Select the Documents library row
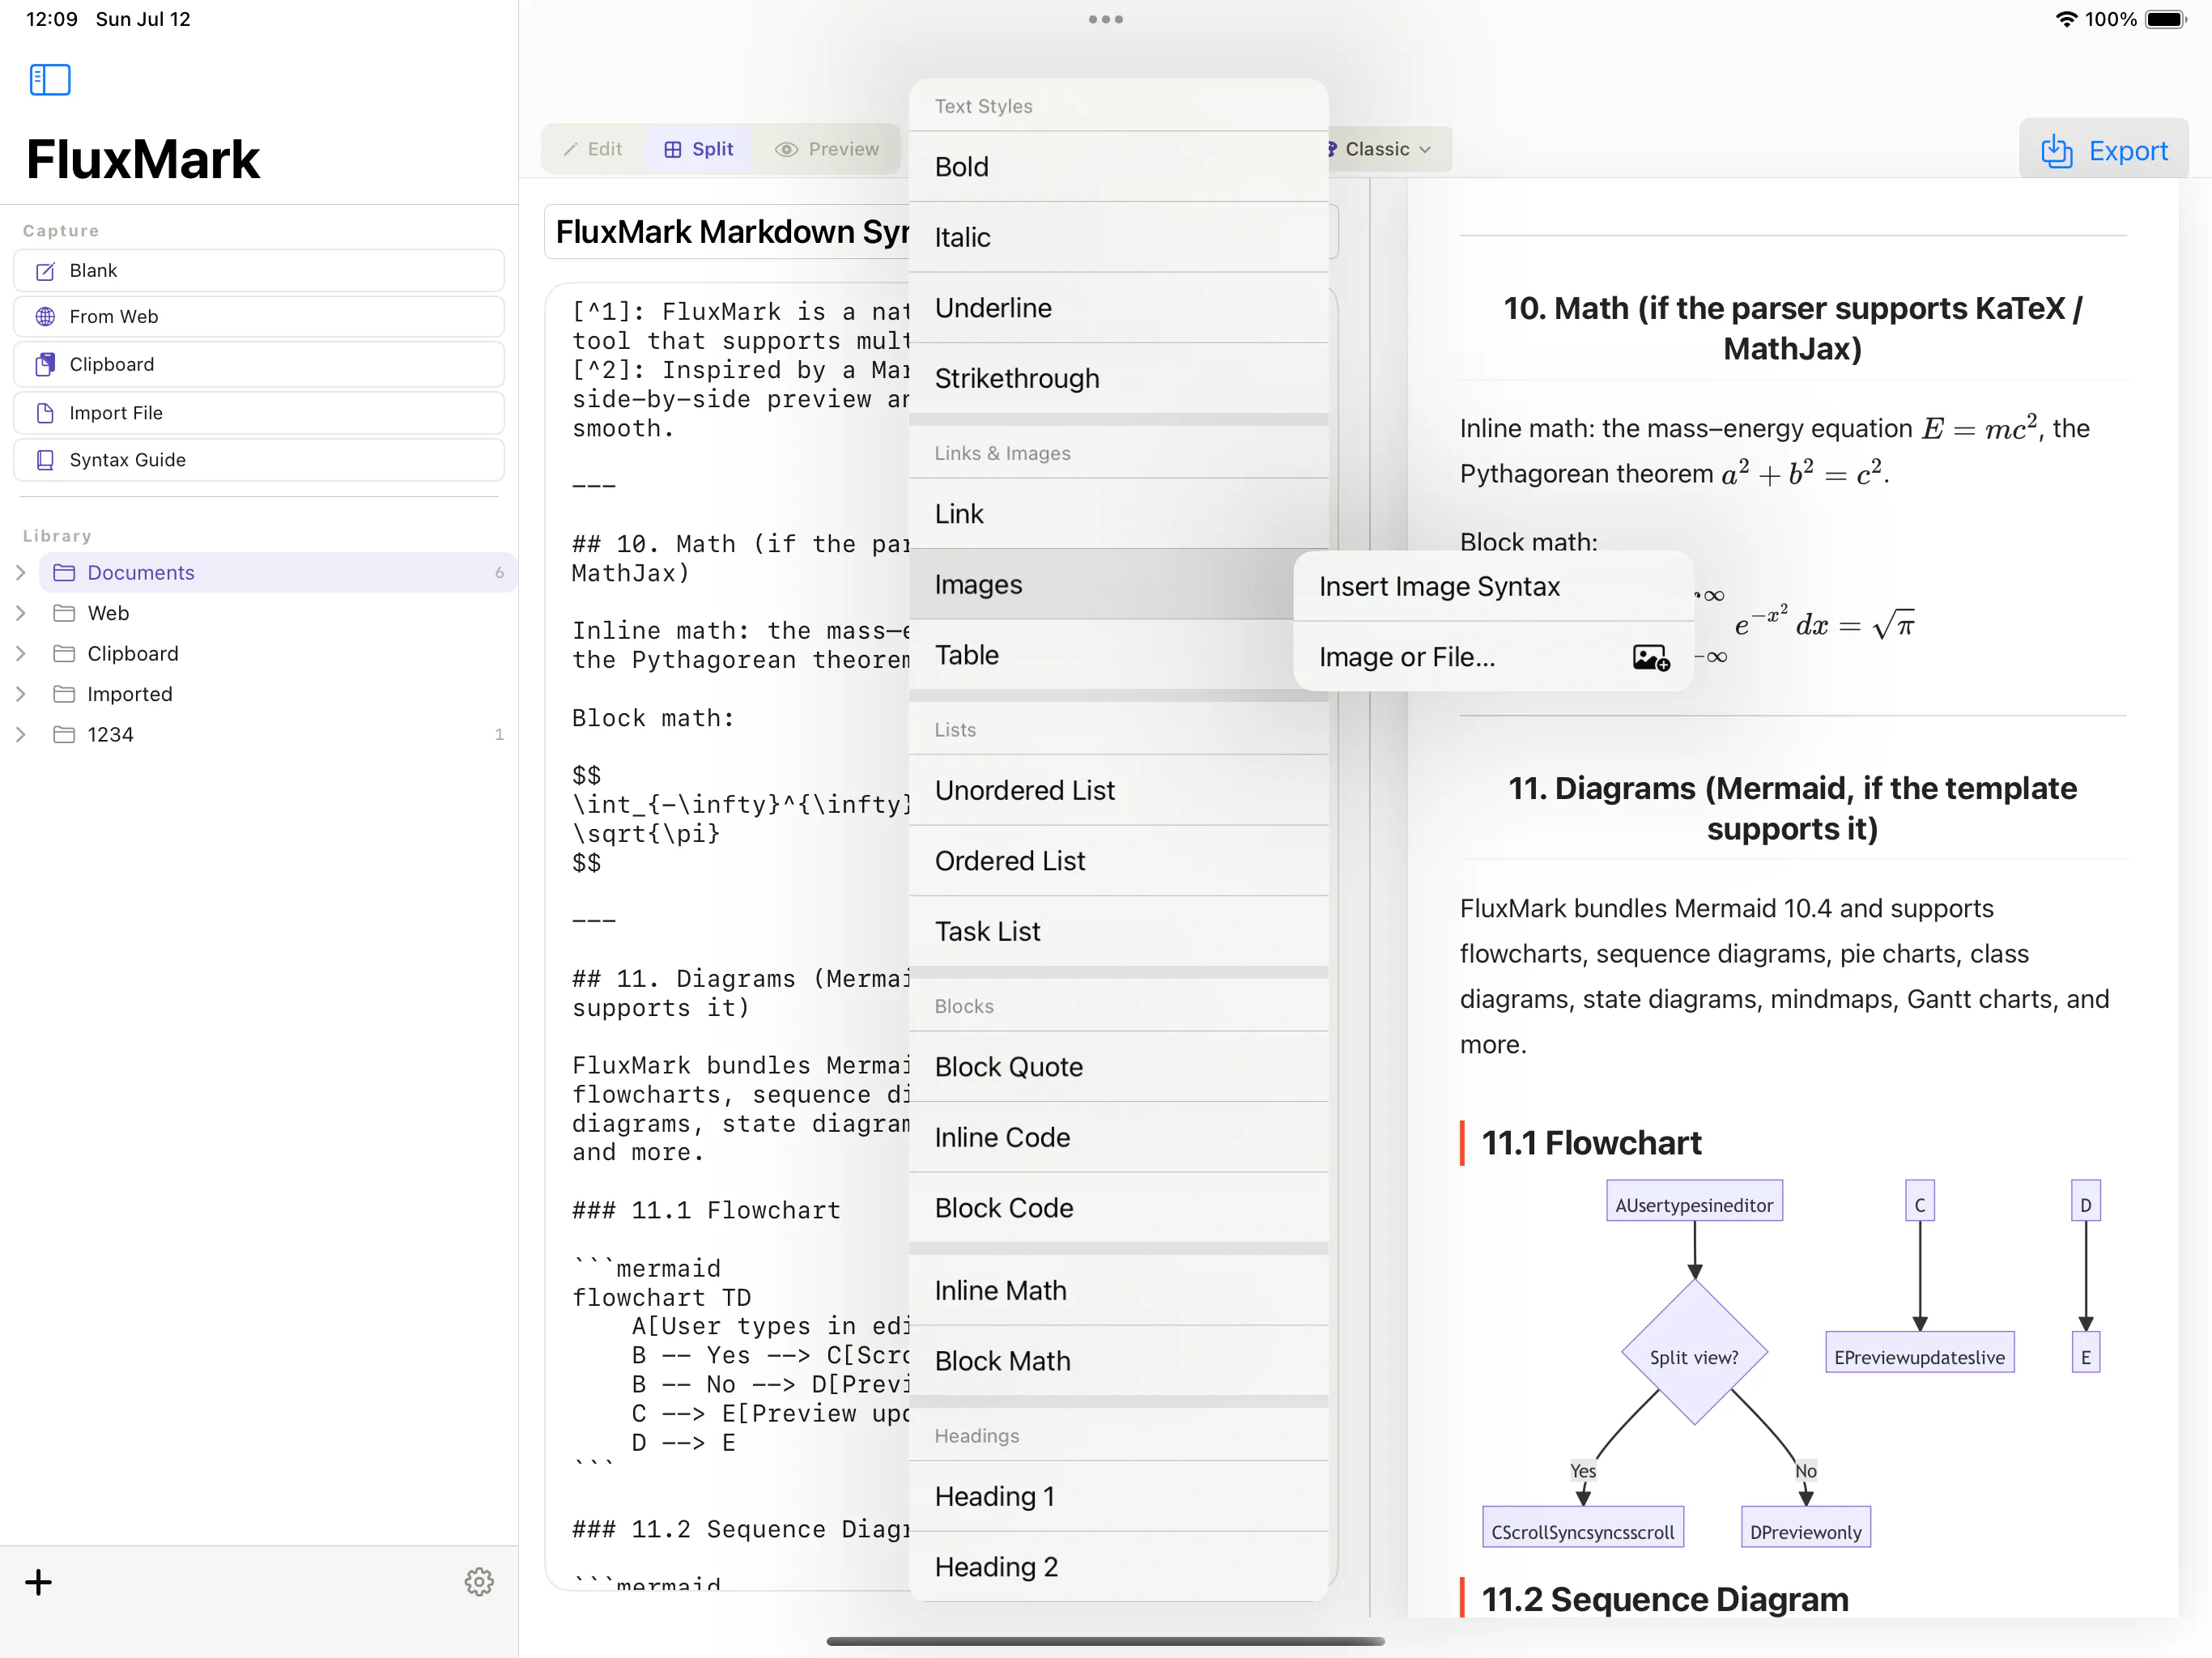The width and height of the screenshot is (2212, 1658). [278, 573]
